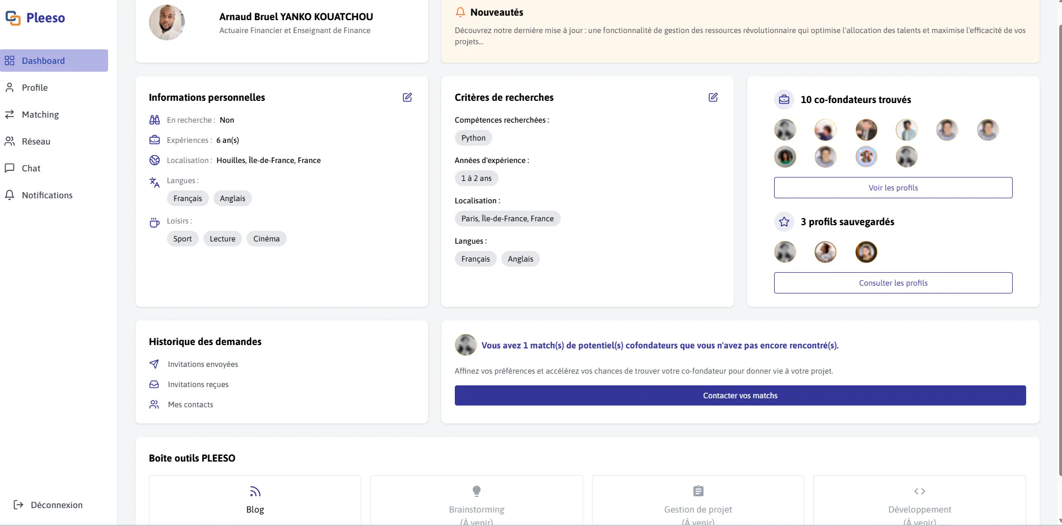Click the people icon beside Mes contacts
Image resolution: width=1062 pixels, height=526 pixels.
(154, 404)
